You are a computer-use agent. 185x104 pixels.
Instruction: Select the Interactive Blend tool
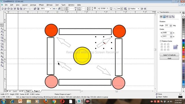tap(2, 53)
